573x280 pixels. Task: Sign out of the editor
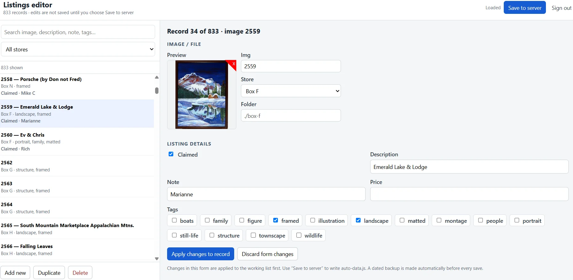561,8
